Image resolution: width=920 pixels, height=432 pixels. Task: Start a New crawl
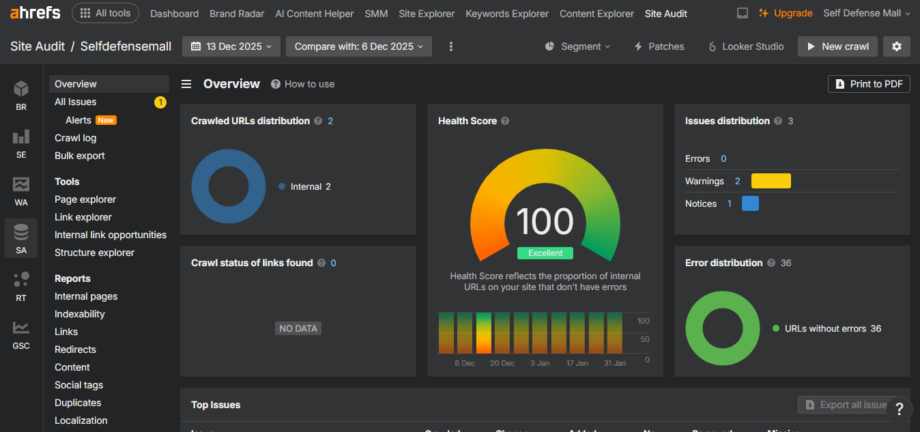[x=837, y=46]
